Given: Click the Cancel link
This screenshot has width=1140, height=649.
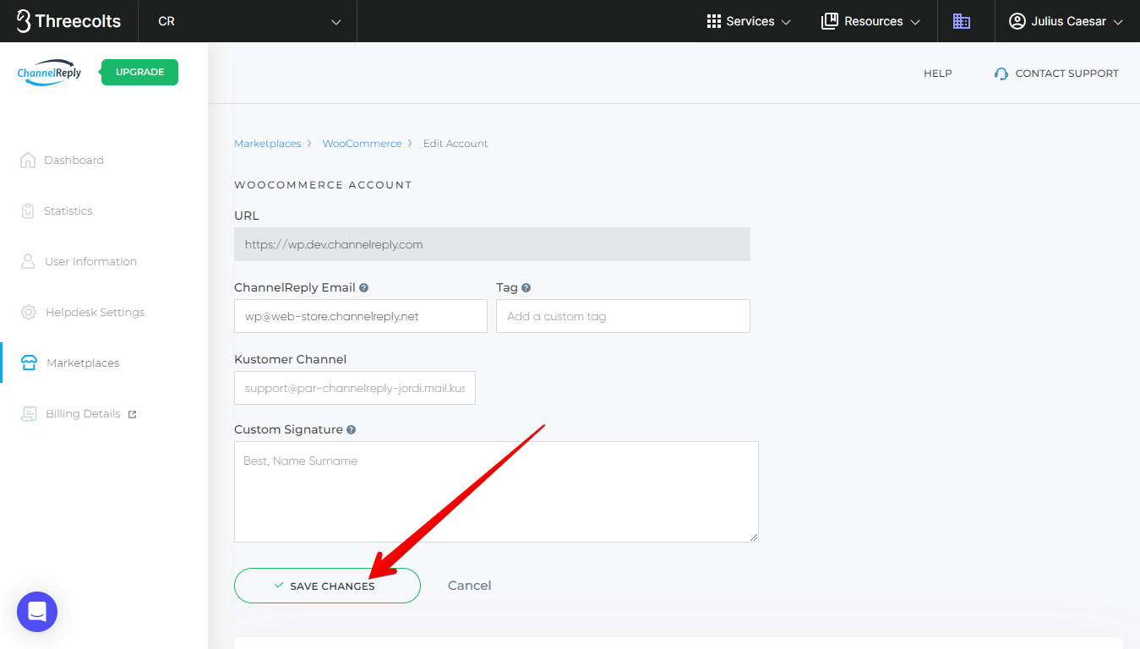Looking at the screenshot, I should click(469, 586).
